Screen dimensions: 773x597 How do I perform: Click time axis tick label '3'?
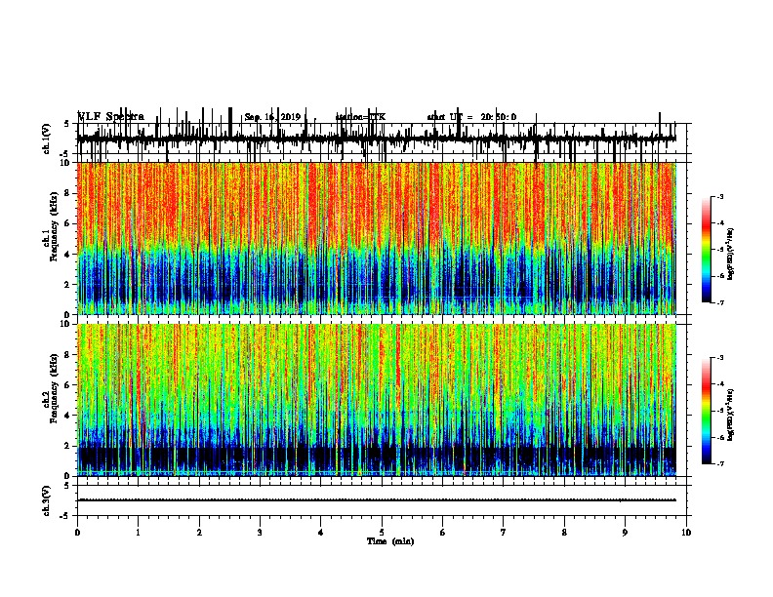(260, 532)
